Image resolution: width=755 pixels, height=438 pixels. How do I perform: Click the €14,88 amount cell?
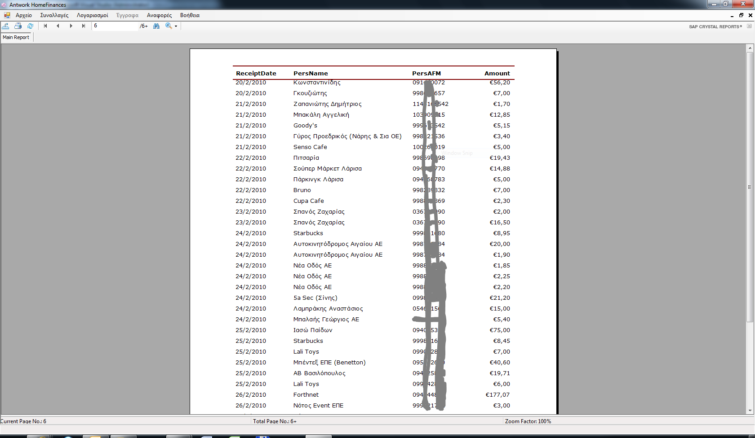pyautogui.click(x=500, y=169)
